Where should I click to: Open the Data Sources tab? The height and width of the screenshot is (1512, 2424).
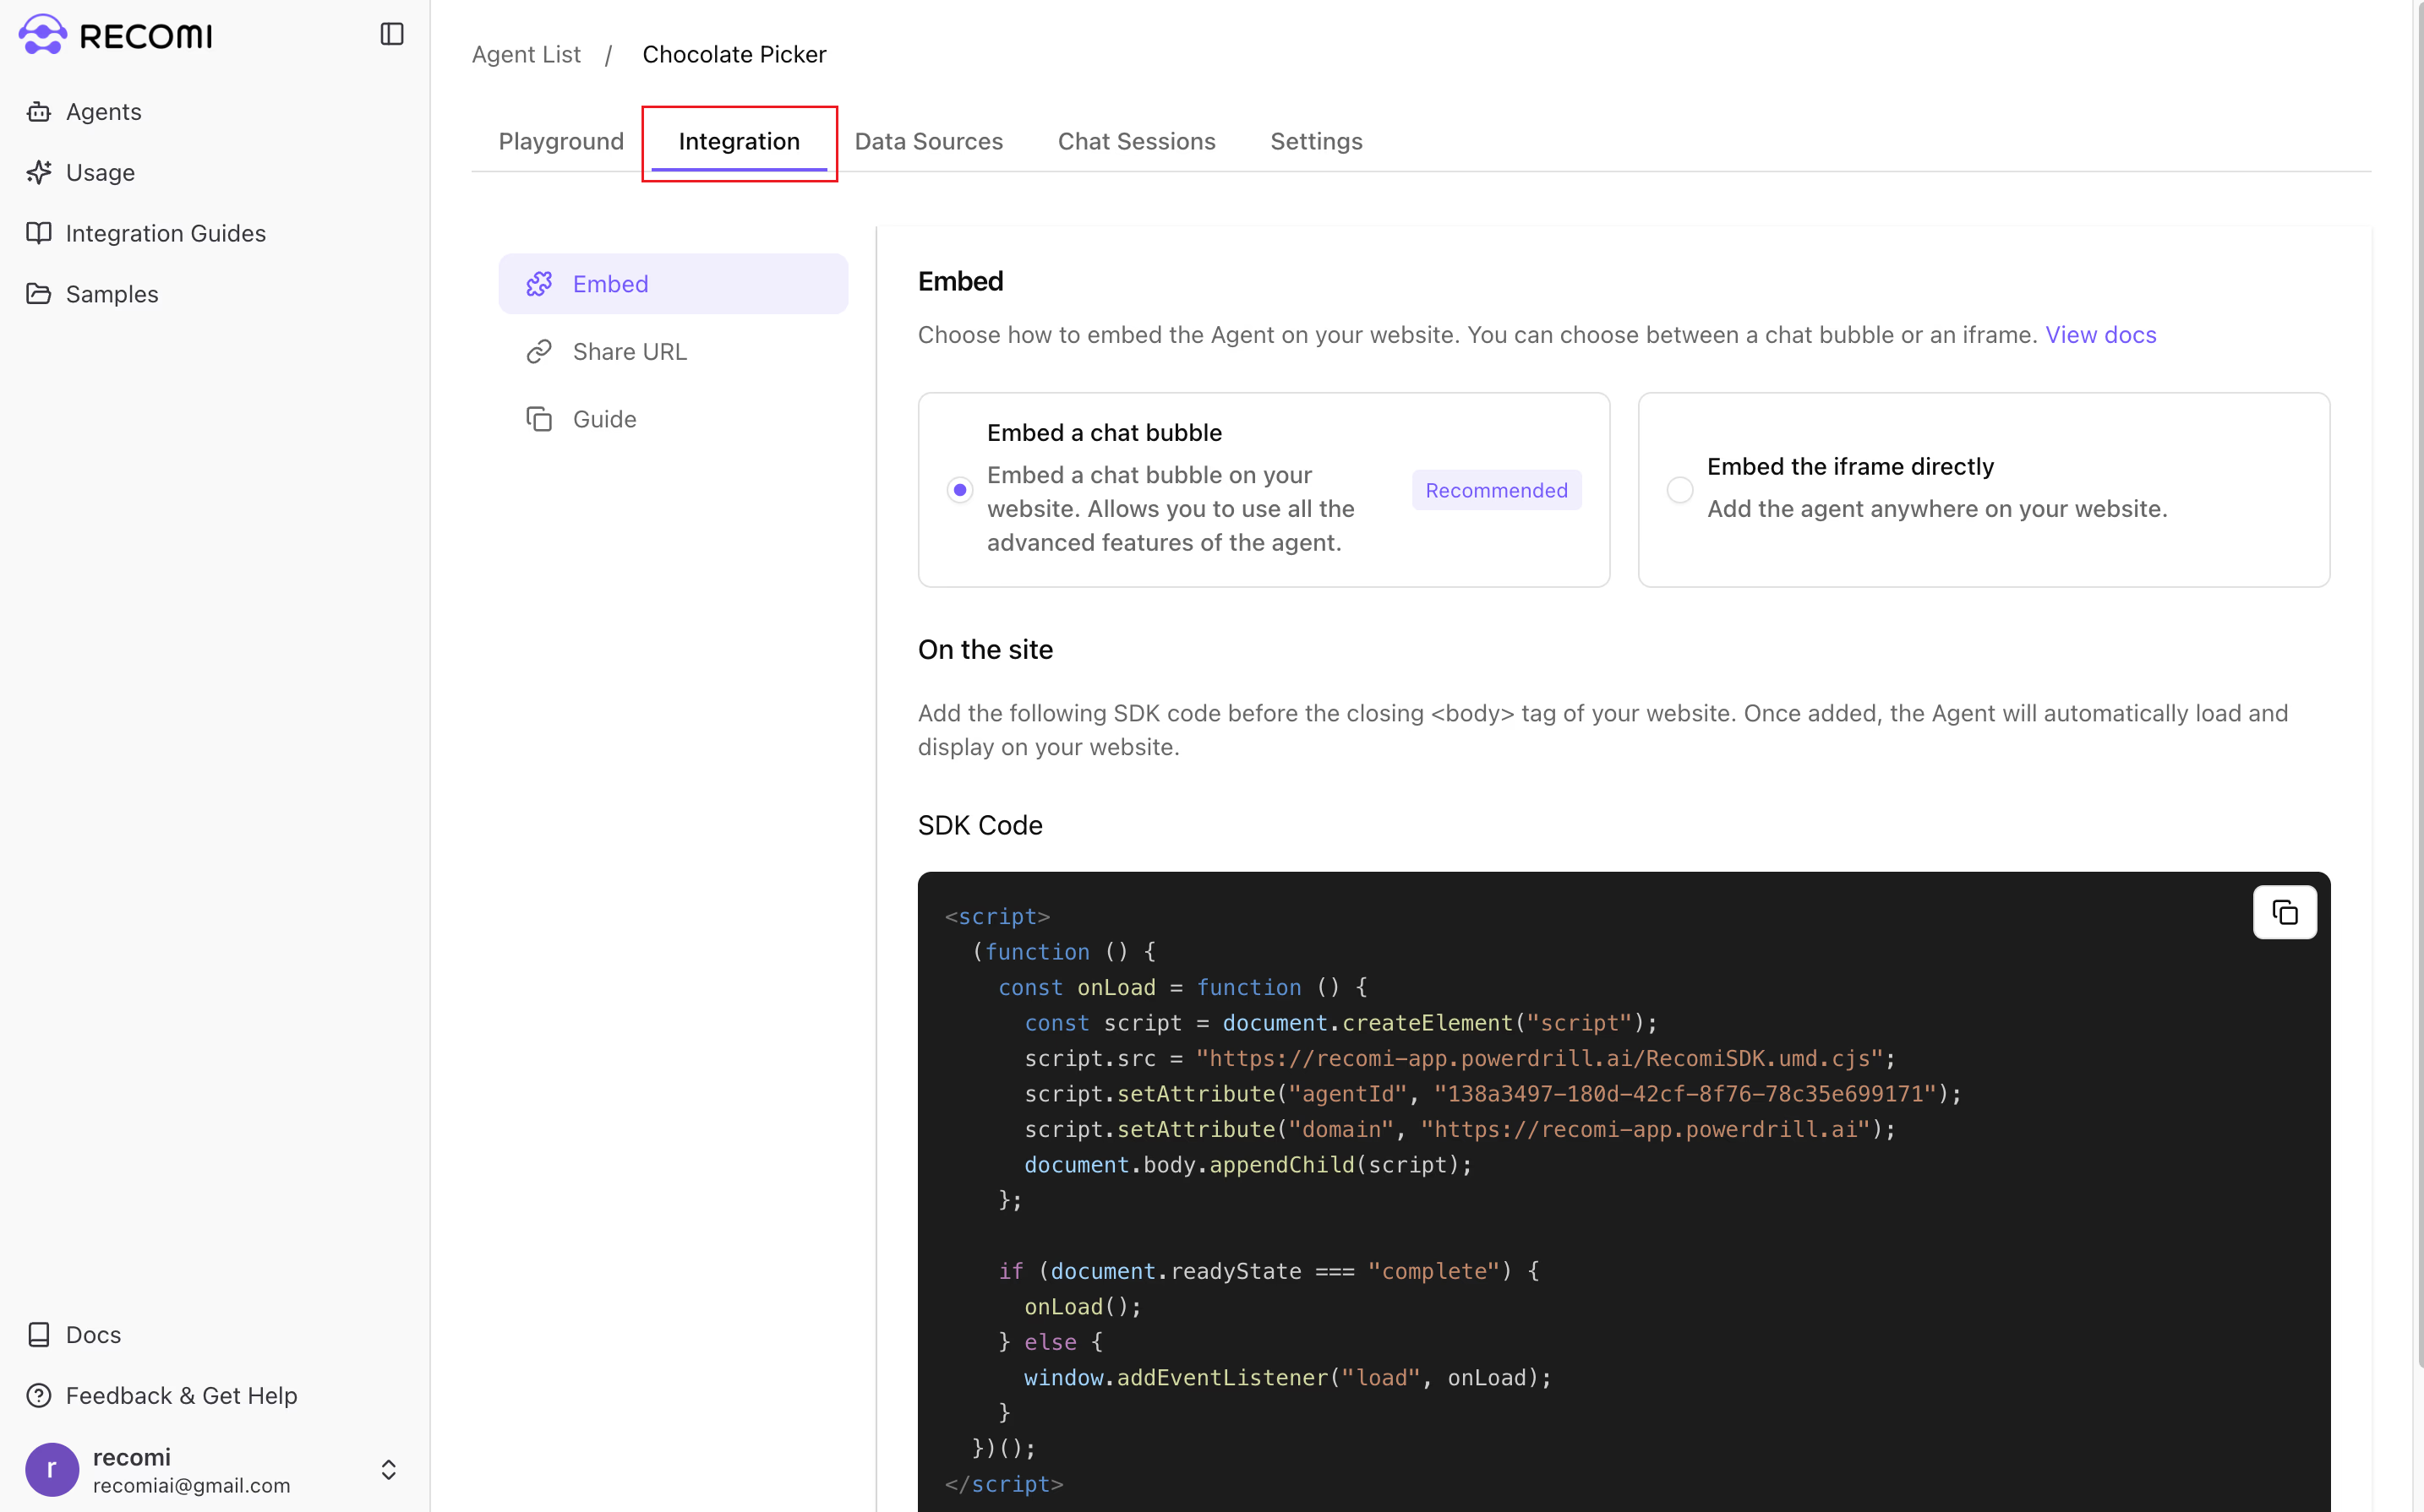click(x=928, y=141)
